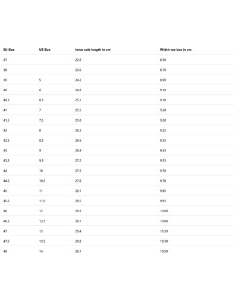Select the Inner sole length in cm header

(93, 49)
